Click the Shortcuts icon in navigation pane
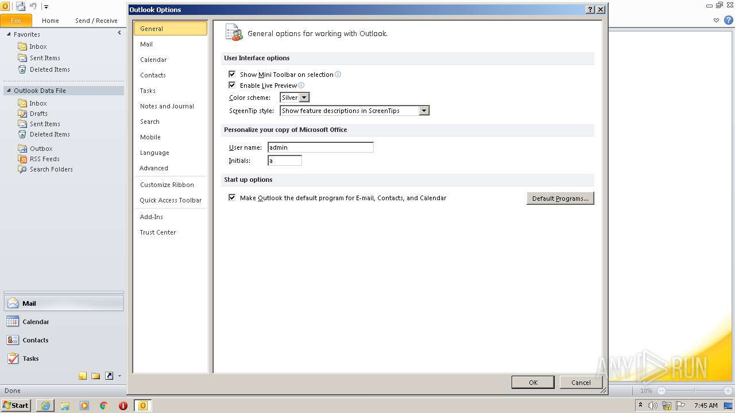This screenshot has height=413, width=735. 109,376
